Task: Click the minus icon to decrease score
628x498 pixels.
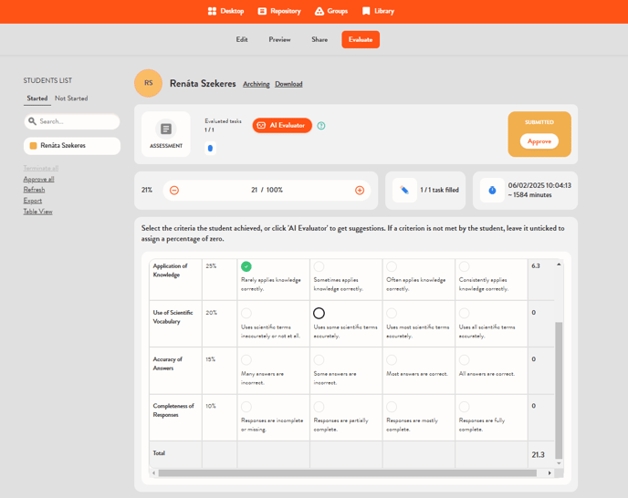Action: coord(174,190)
